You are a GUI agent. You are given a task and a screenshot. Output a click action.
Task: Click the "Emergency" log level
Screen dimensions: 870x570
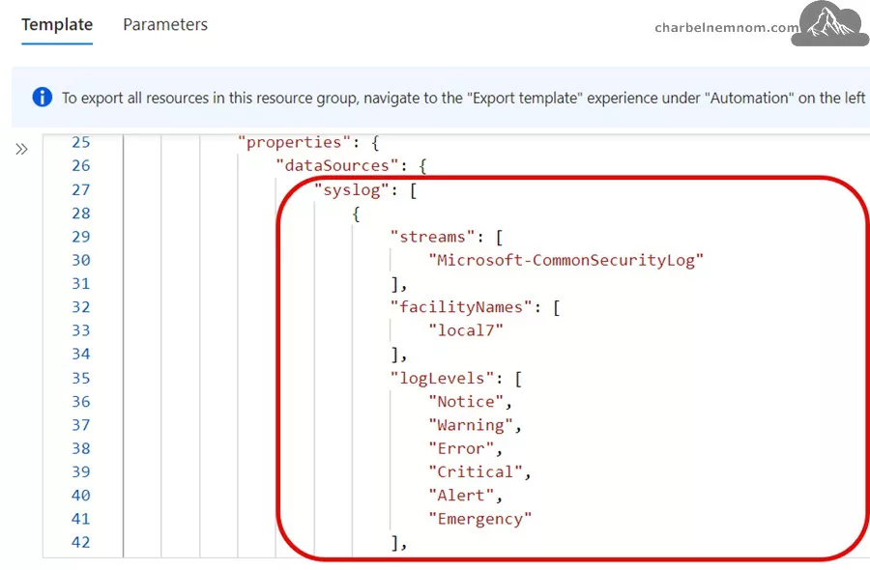pyautogui.click(x=479, y=520)
